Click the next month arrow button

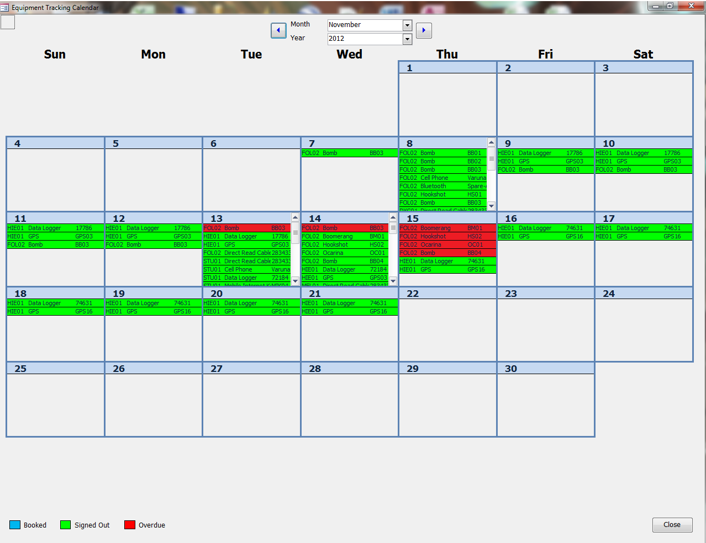424,30
